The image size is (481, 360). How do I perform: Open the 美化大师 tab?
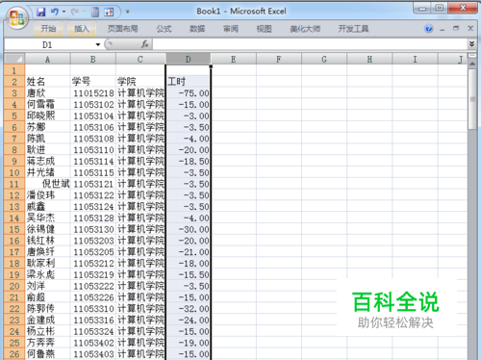[x=305, y=29]
